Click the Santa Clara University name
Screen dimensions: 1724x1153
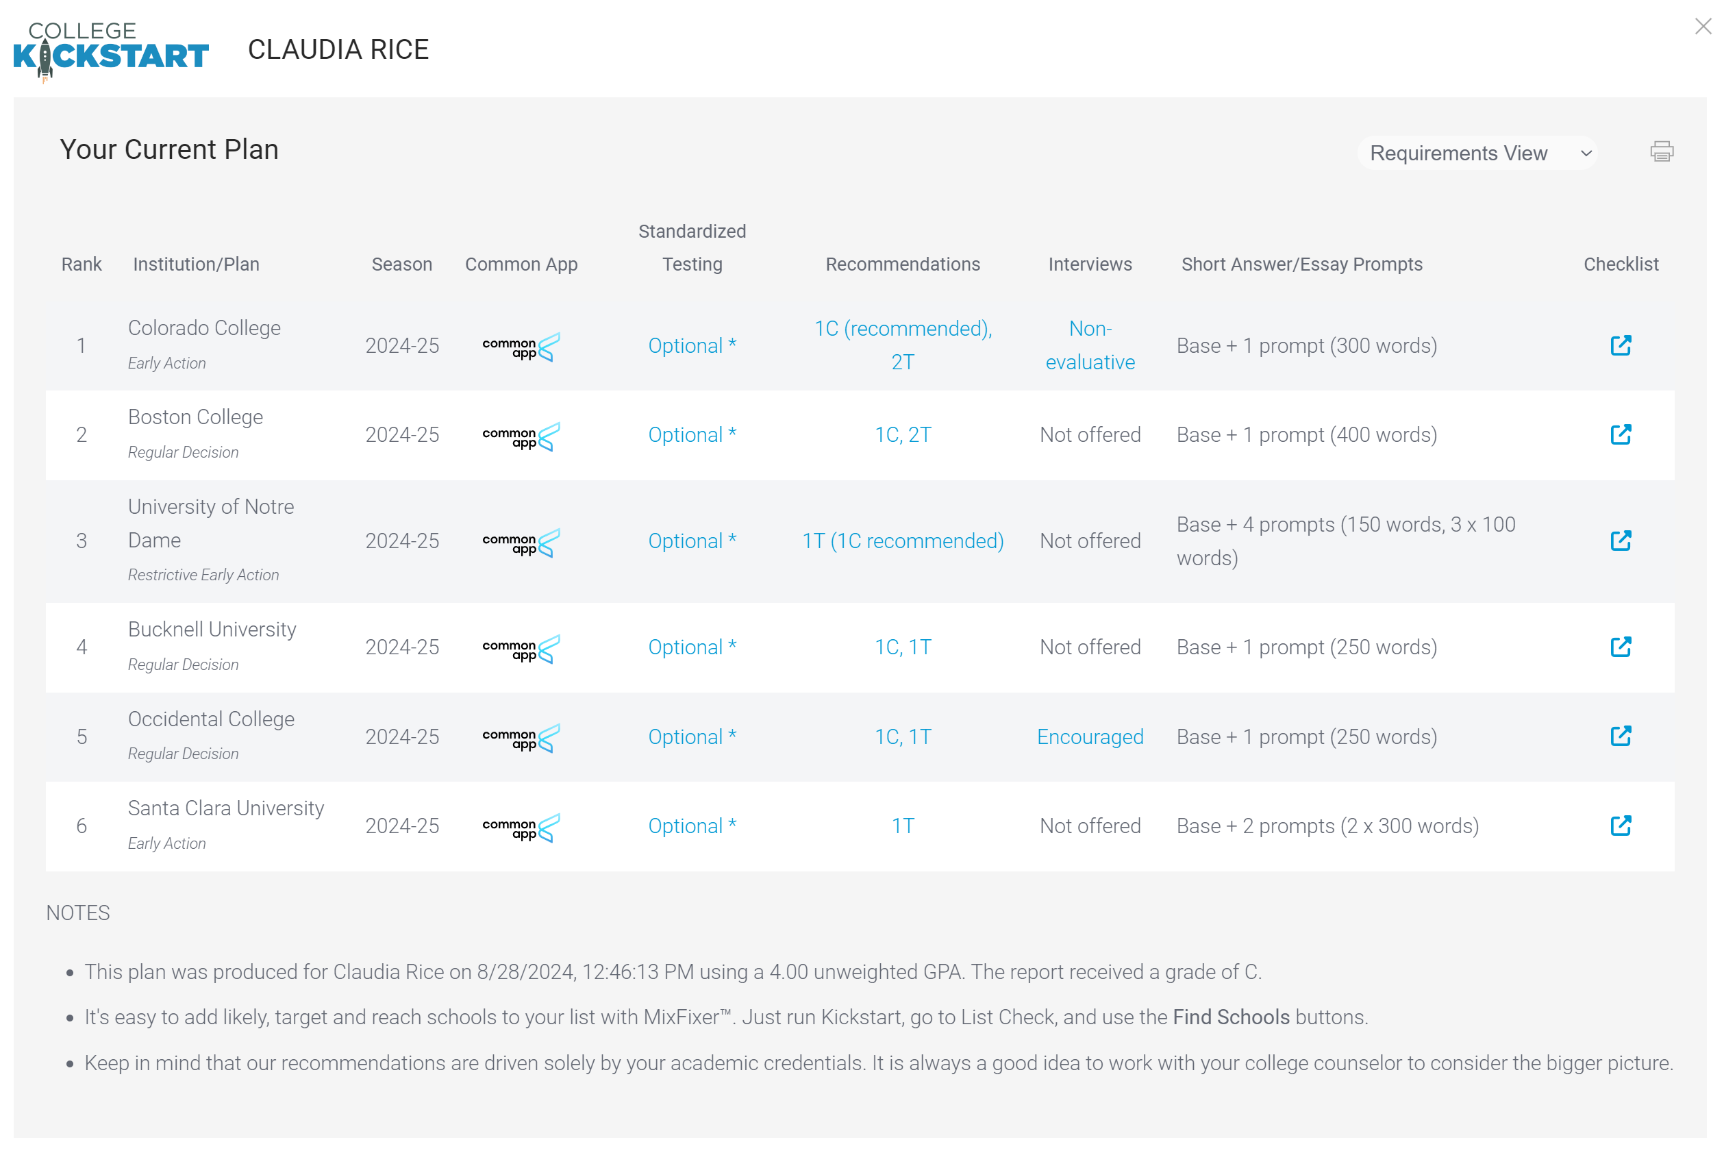227,808
